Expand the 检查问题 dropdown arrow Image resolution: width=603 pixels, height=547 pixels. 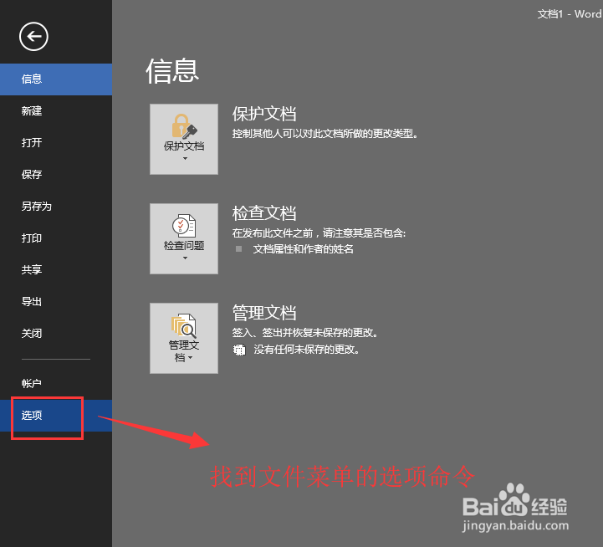pyautogui.click(x=186, y=258)
